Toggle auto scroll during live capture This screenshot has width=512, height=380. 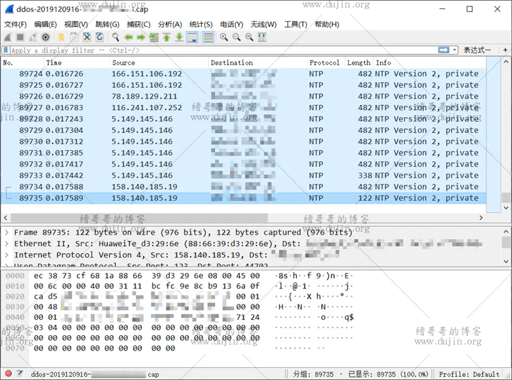(193, 37)
